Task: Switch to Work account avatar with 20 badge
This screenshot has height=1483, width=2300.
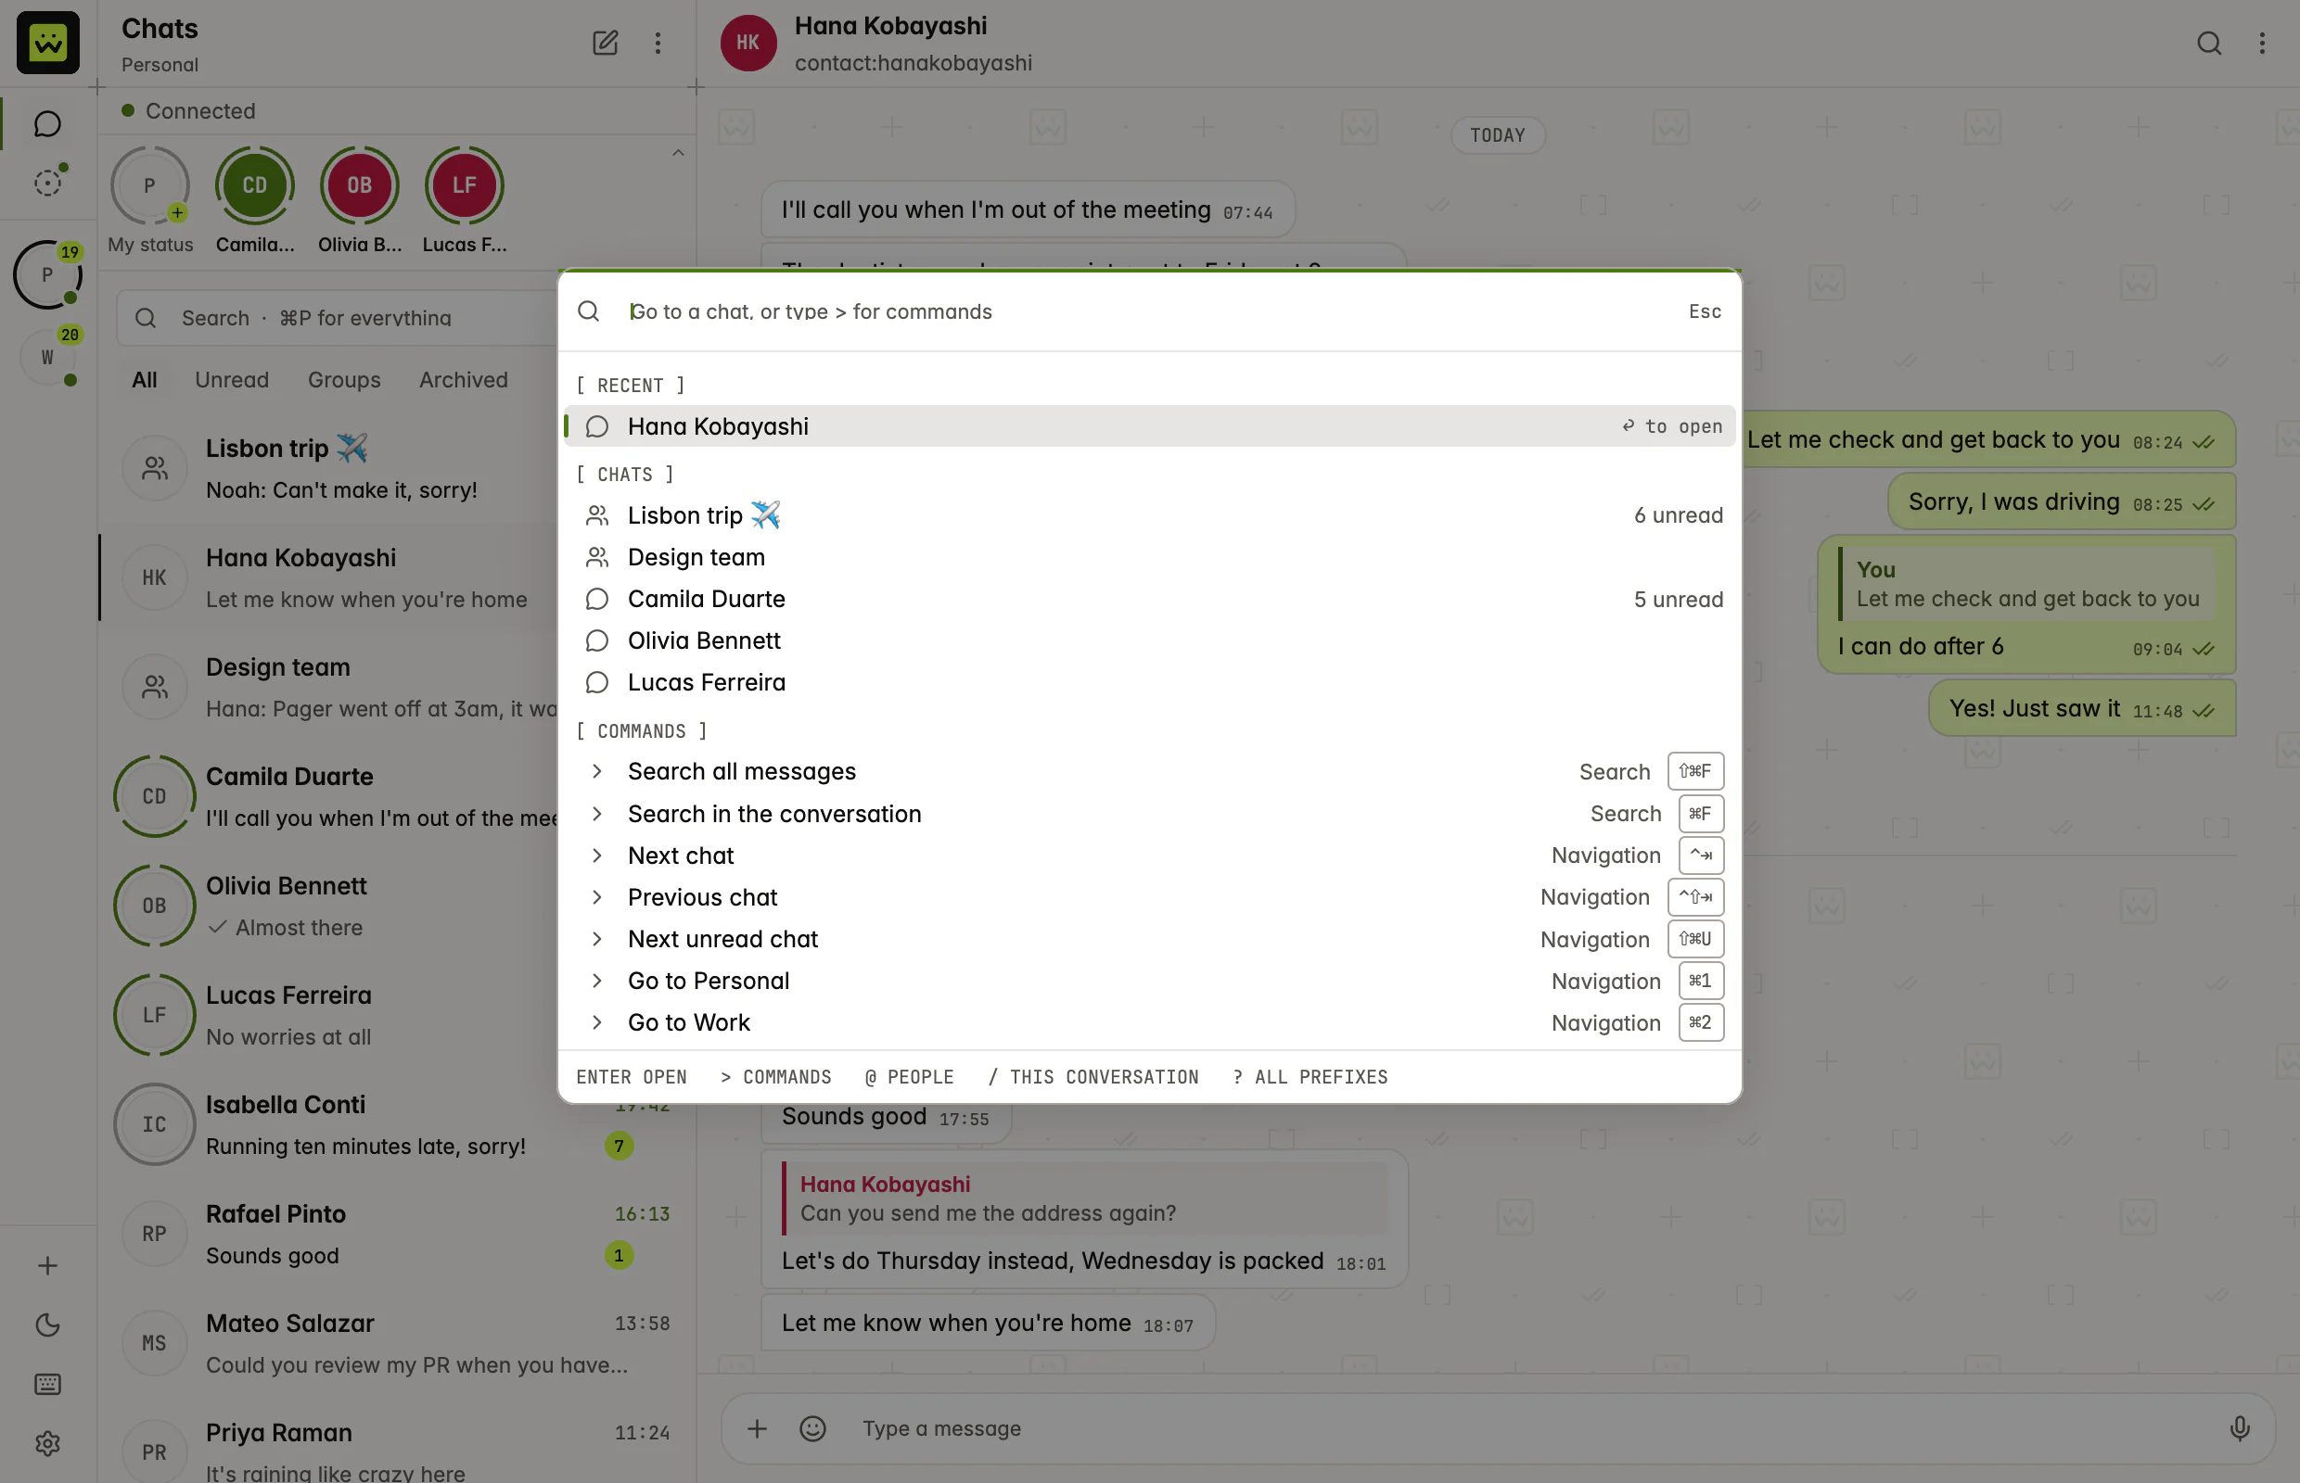Action: (x=47, y=357)
